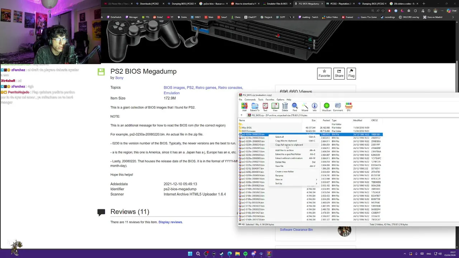Image resolution: width=459 pixels, height=258 pixels.
Task: Open Microsoft Edge from the taskbar
Action: coord(229,254)
